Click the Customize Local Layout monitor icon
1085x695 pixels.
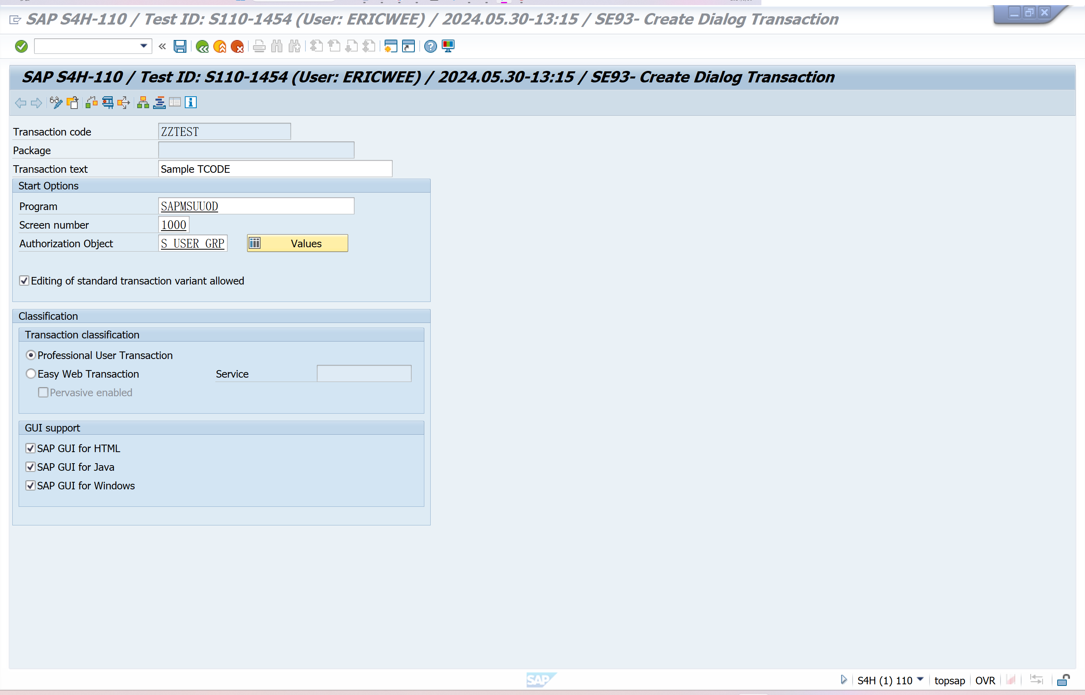click(448, 46)
